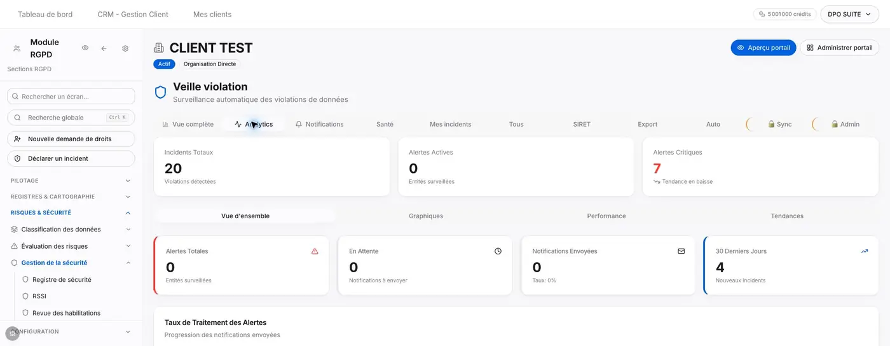Open the SIRET tab
890x346 pixels.
(x=582, y=124)
